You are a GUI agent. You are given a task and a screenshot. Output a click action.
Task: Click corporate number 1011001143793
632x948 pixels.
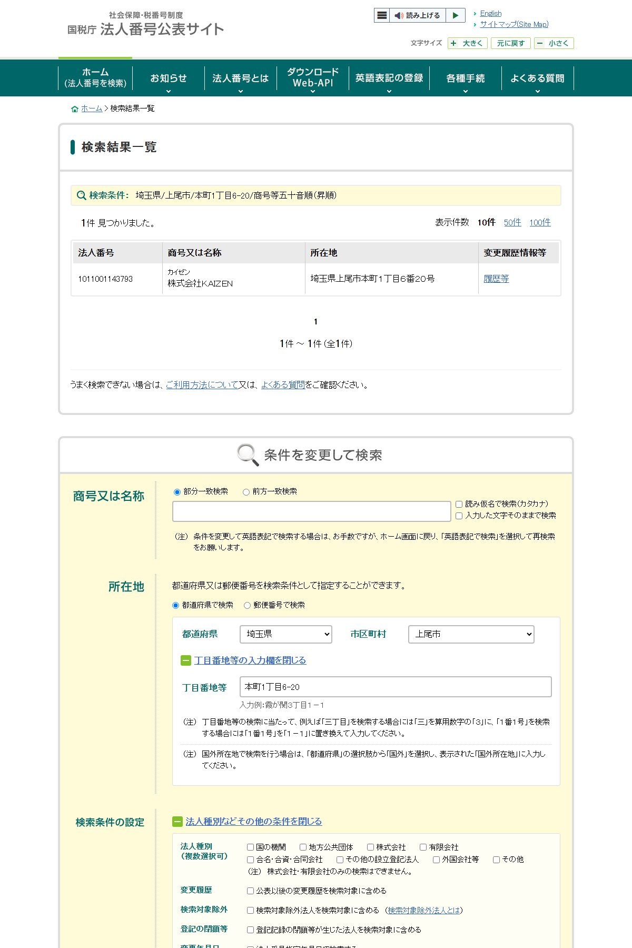[x=105, y=279]
